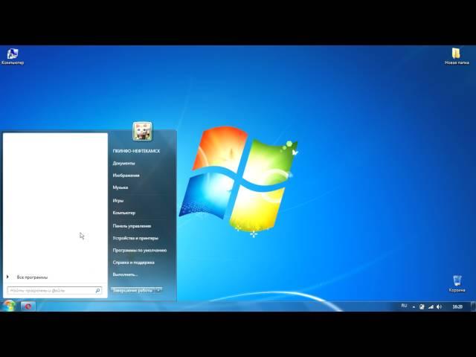
Task: Select the Корзина recycle bin icon
Action: (457, 283)
